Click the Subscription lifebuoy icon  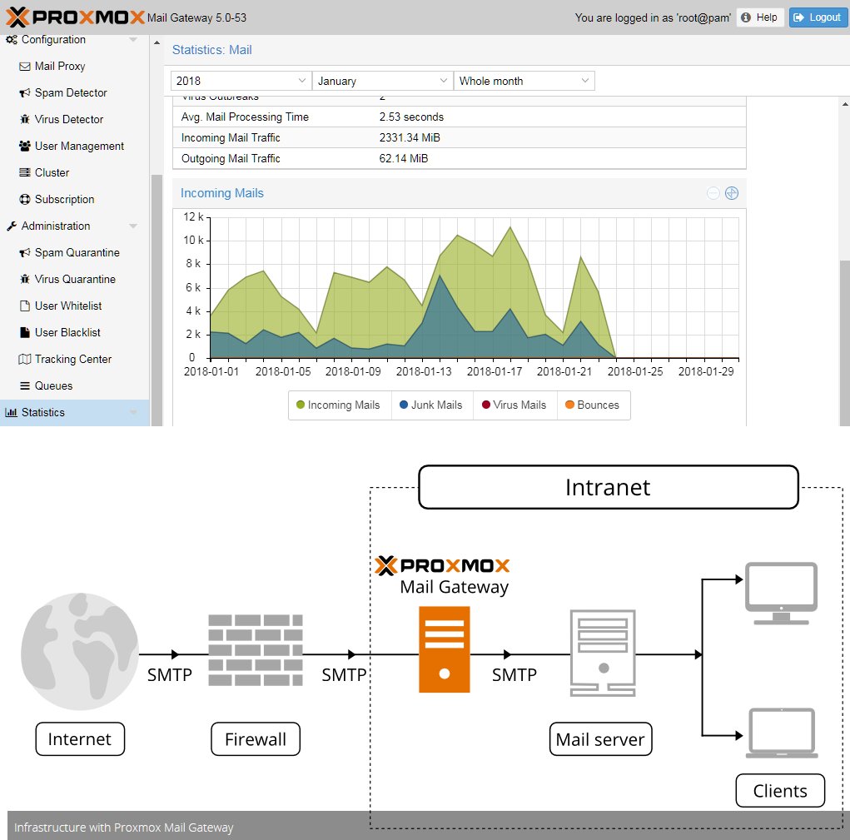coord(25,200)
